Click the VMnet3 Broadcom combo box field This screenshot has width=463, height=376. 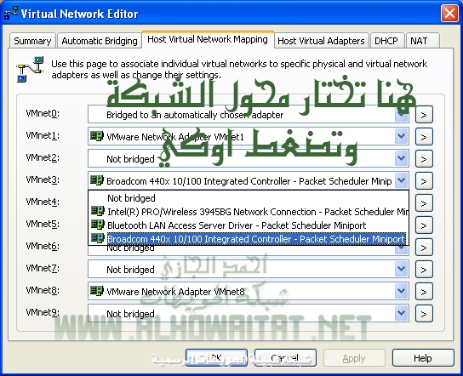(x=249, y=180)
